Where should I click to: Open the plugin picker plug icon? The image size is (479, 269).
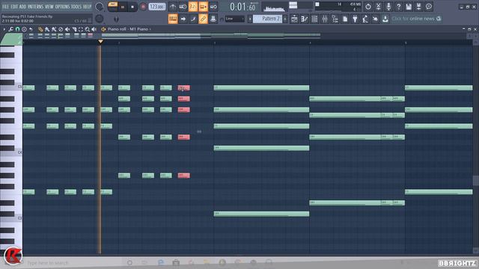coord(355,19)
